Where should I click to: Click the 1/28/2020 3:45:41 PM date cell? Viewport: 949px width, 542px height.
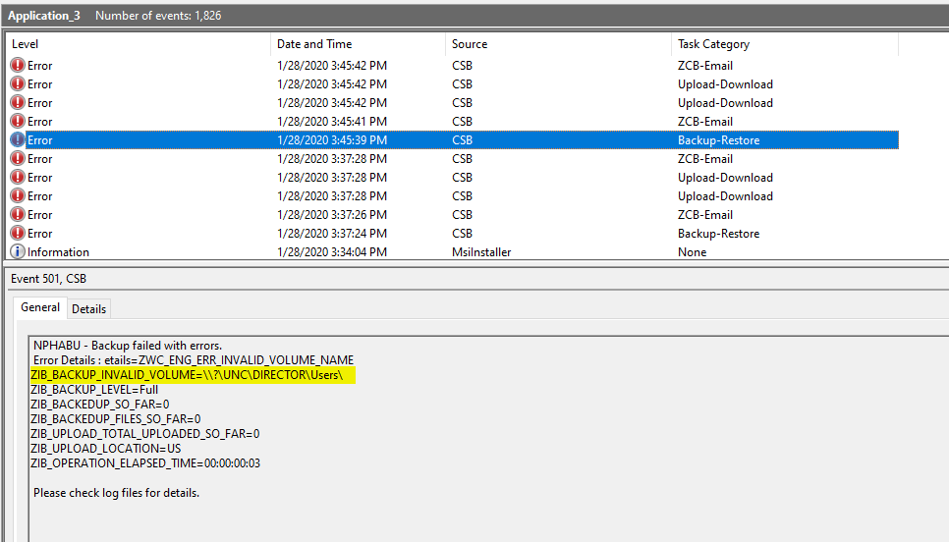point(331,122)
